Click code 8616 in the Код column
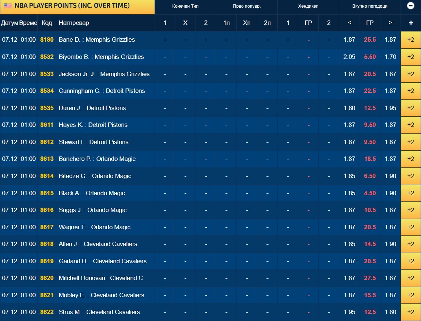The height and width of the screenshot is (321, 421). point(47,210)
